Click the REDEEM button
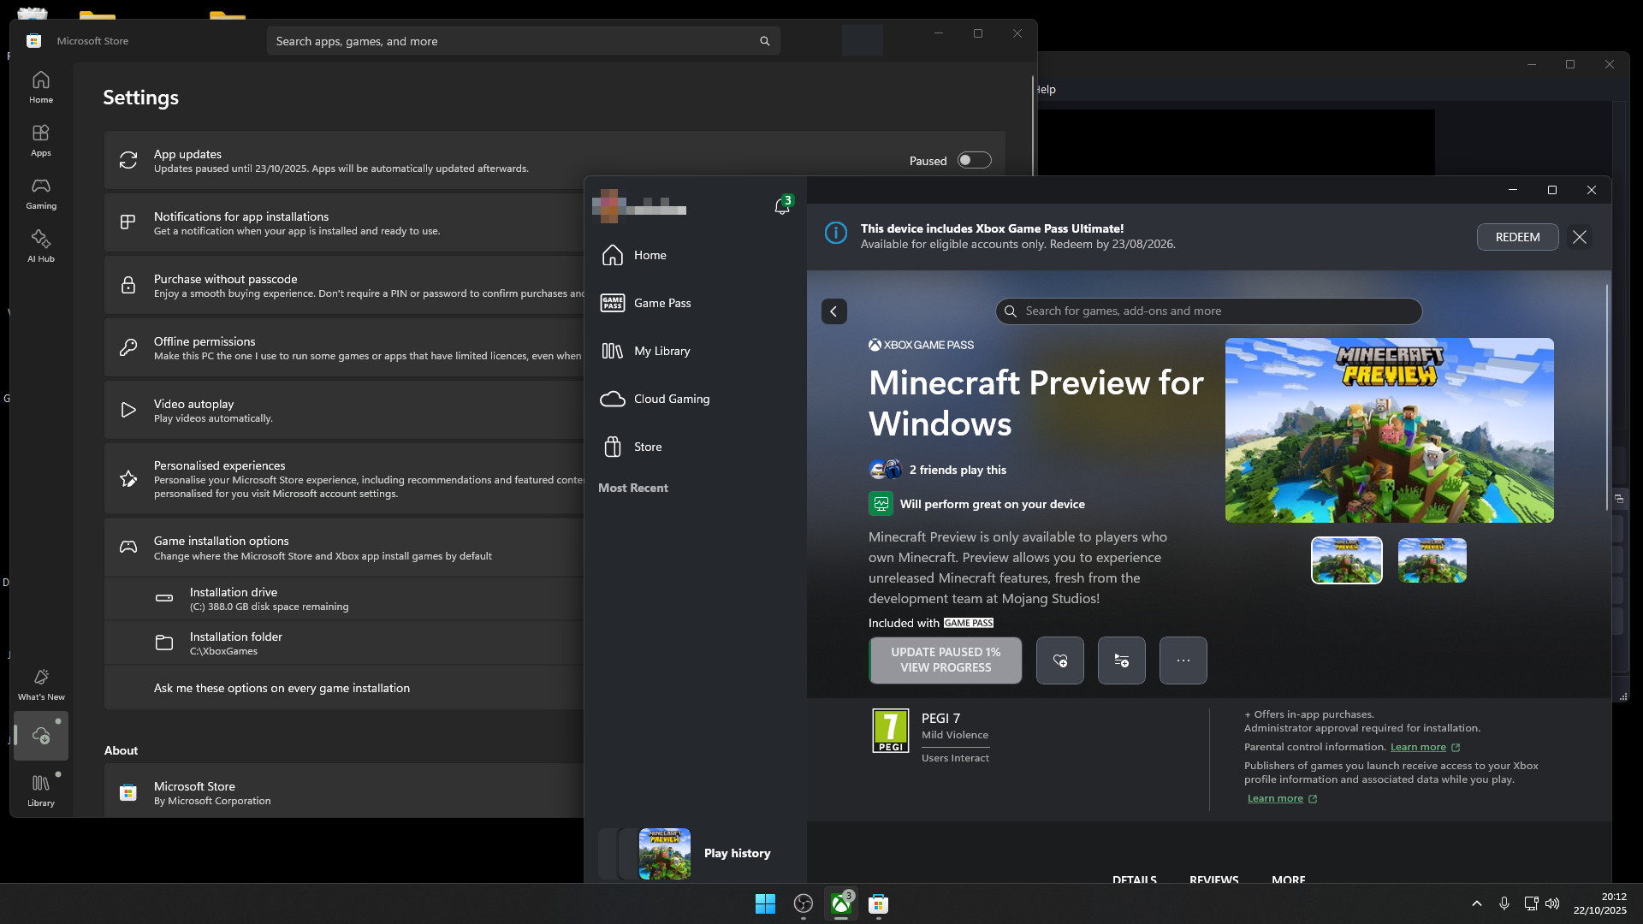The image size is (1643, 924). tap(1517, 237)
